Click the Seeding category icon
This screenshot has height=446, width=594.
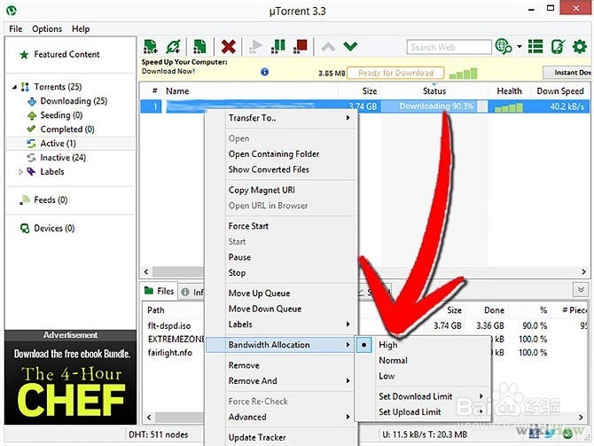[x=32, y=115]
